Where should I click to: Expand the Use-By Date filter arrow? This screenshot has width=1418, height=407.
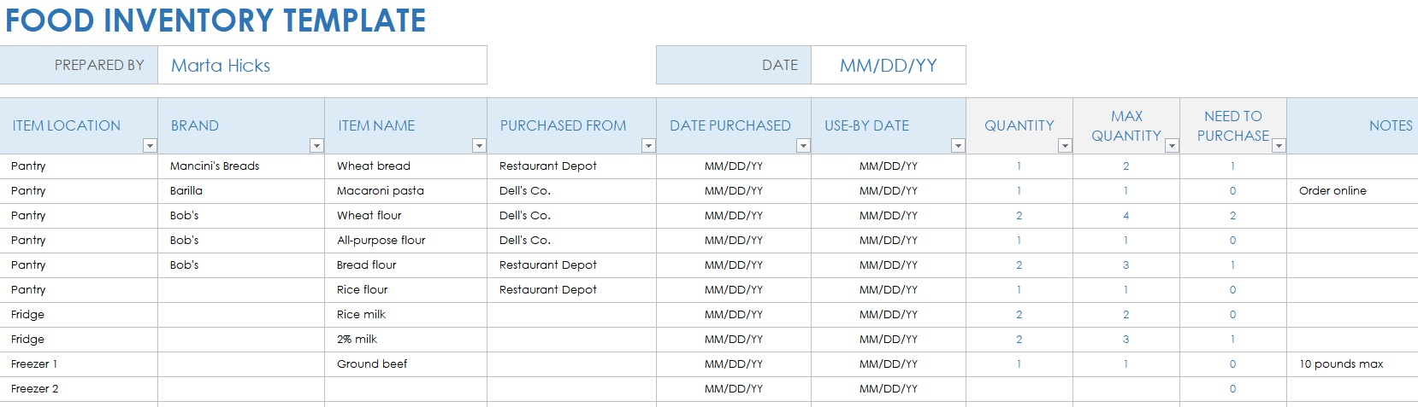[x=958, y=146]
